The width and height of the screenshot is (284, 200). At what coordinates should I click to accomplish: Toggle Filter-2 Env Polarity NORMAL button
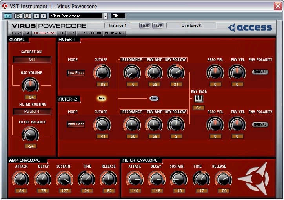(260, 124)
